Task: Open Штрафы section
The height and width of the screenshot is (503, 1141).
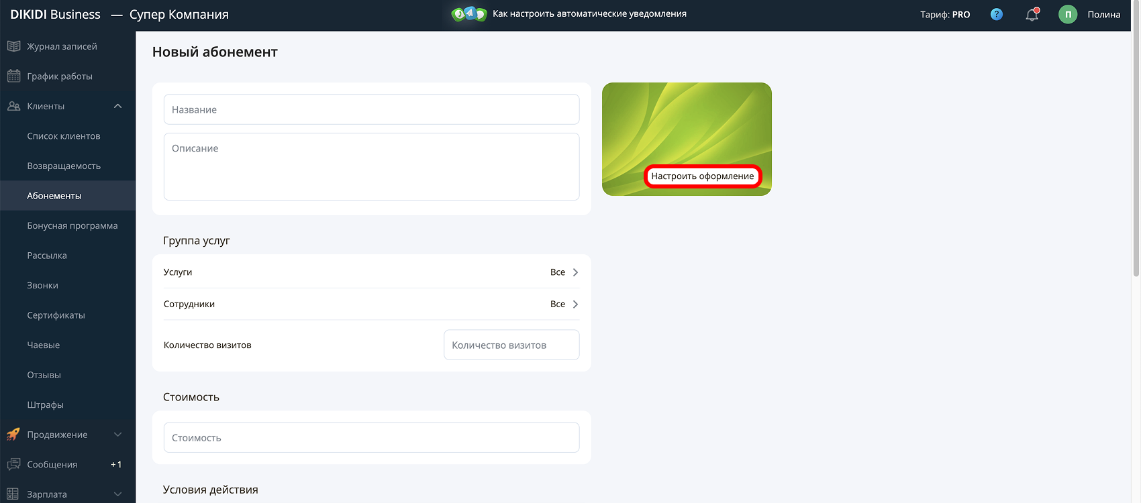Action: tap(46, 404)
